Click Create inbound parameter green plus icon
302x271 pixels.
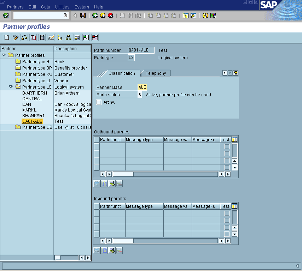(x=112, y=251)
